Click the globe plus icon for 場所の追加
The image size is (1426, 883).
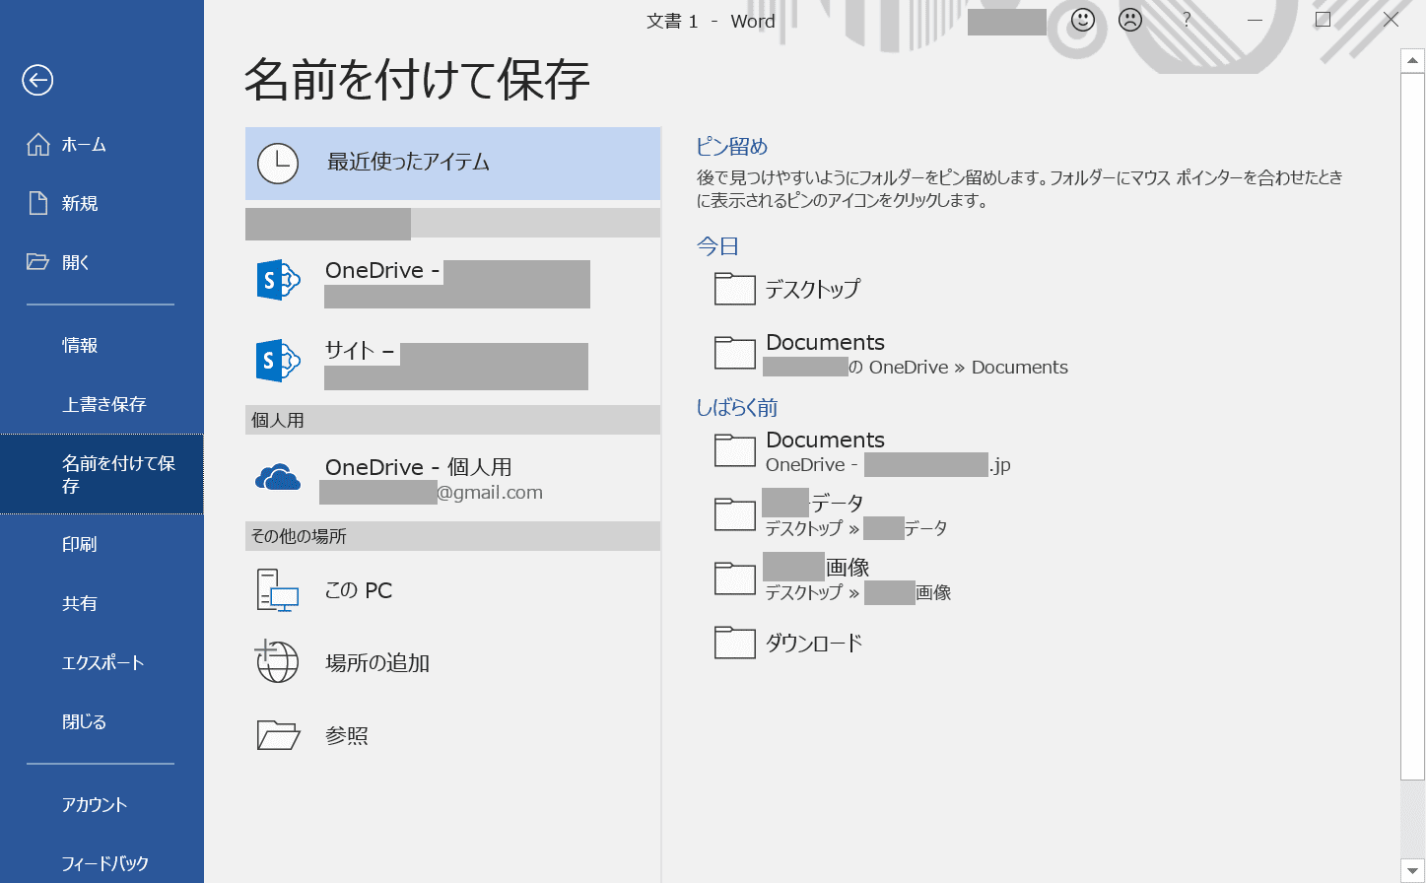(x=277, y=661)
